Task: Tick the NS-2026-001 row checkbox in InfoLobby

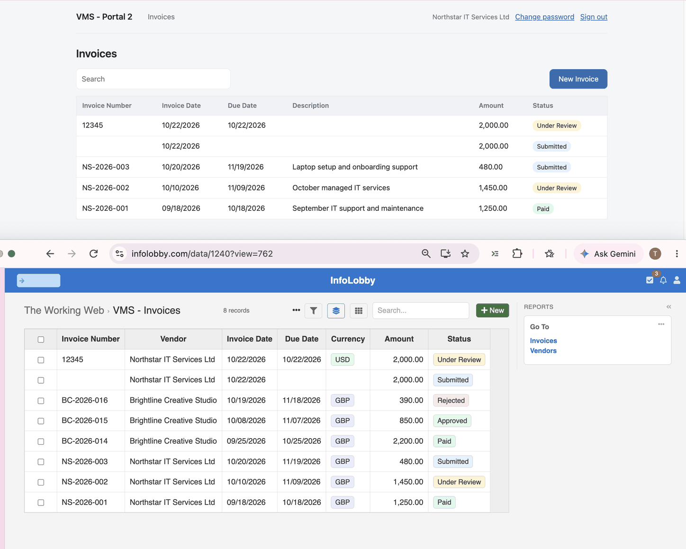Action: [41, 503]
